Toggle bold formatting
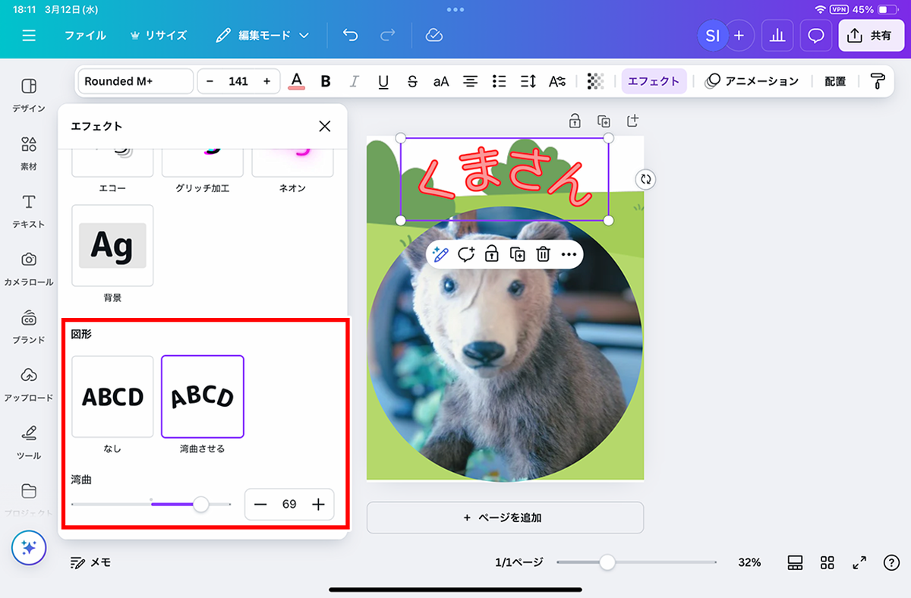 pyautogui.click(x=326, y=81)
